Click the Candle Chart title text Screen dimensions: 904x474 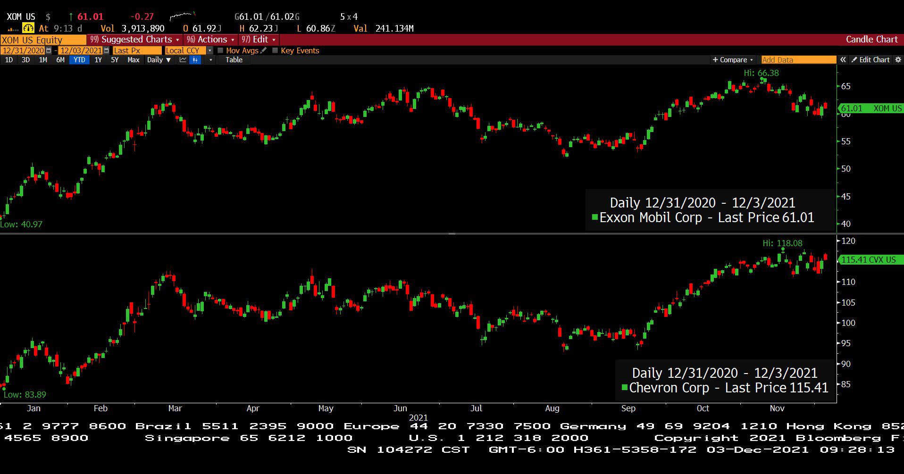tap(871, 40)
